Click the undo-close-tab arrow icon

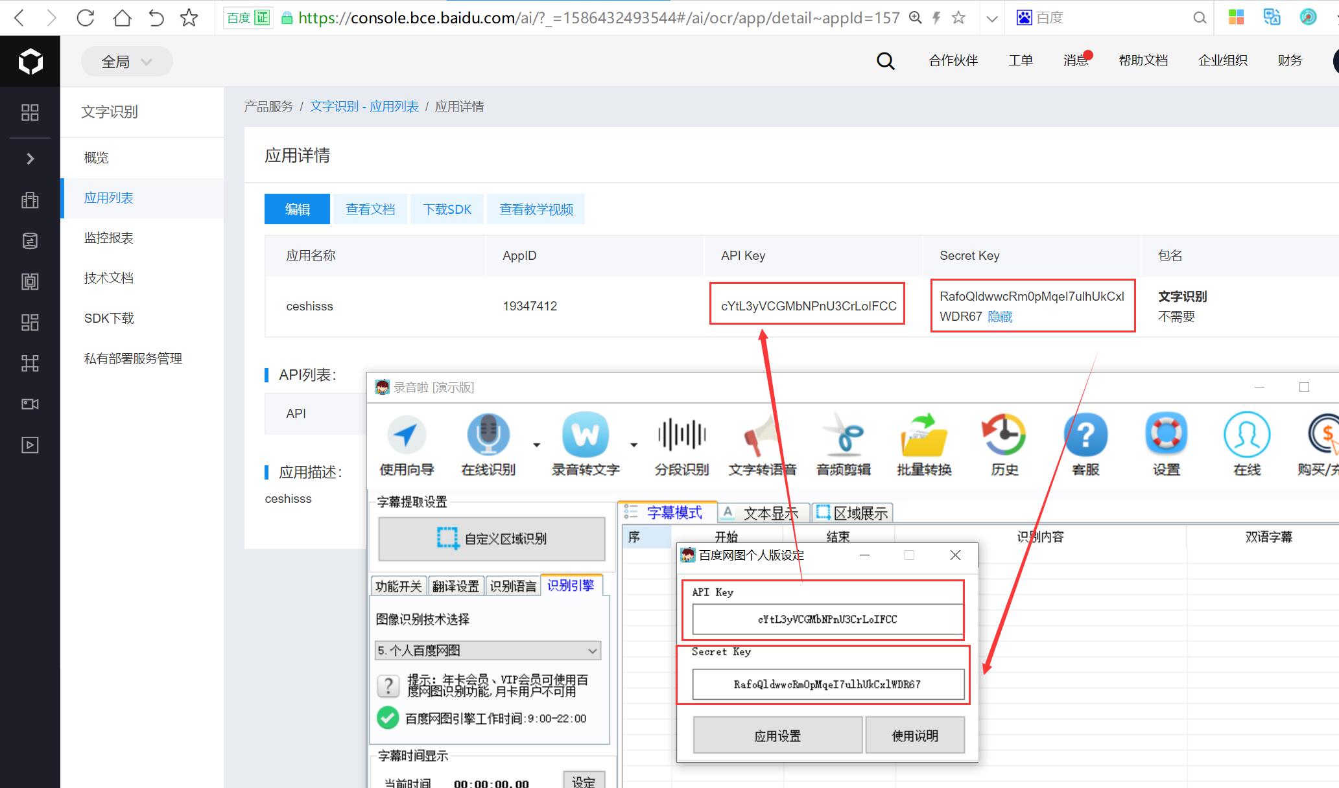[x=156, y=17]
